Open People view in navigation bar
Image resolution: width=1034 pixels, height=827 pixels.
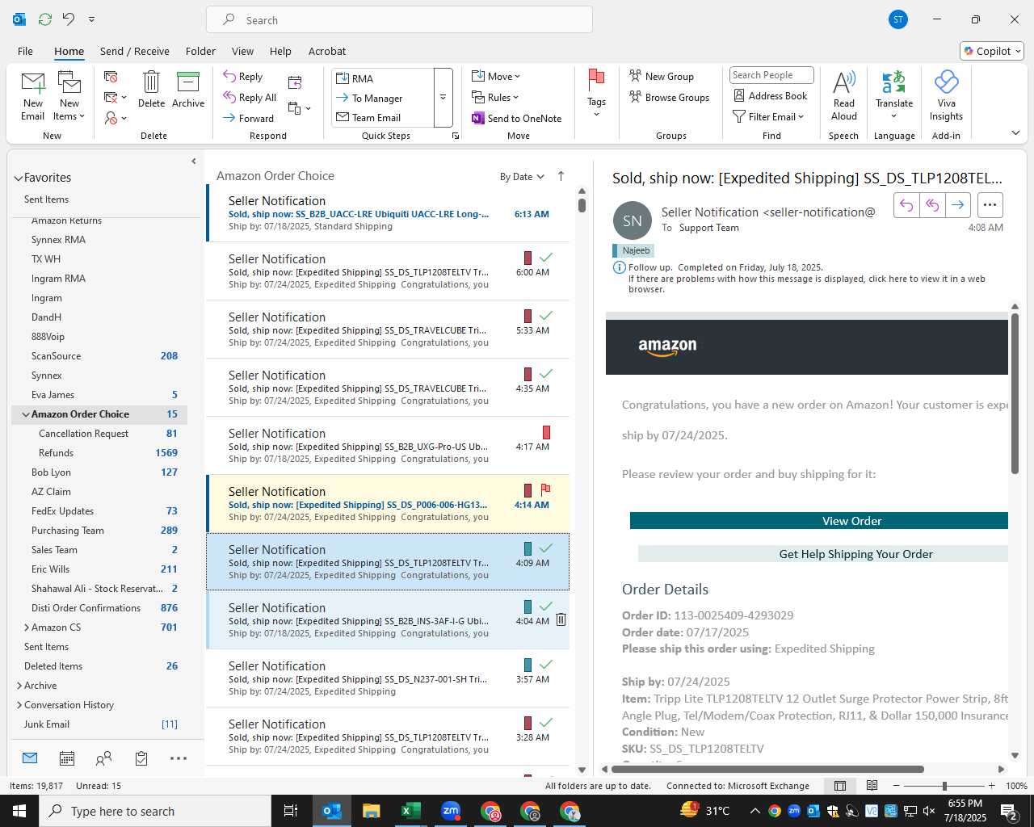click(x=103, y=758)
